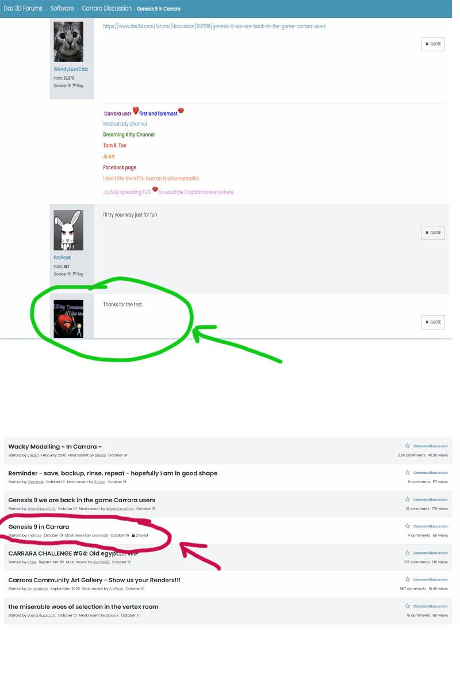
Task: Open the Dreaming Kitty Channel link
Action: (x=129, y=135)
